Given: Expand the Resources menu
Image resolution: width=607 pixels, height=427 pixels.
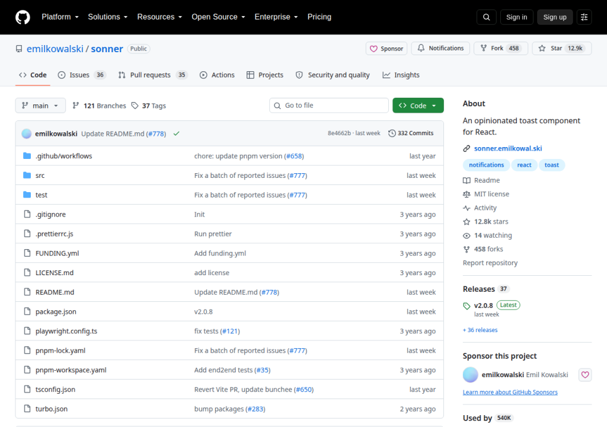Looking at the screenshot, I should (x=159, y=17).
